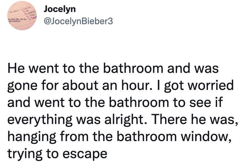Click the first word "He" of the tweet

coord(14,69)
